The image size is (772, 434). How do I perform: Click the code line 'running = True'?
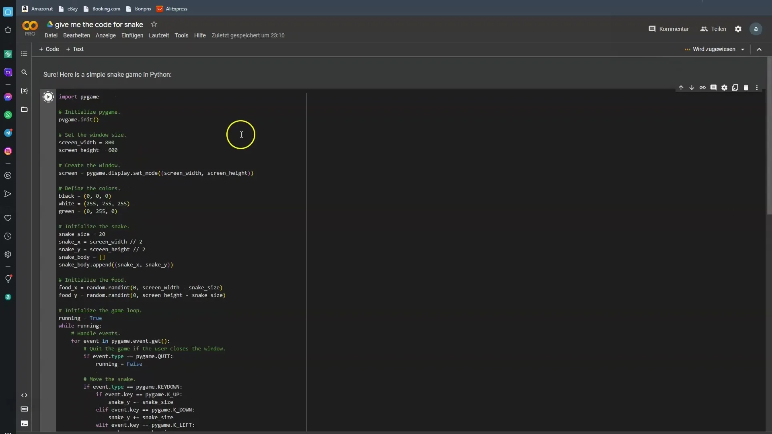click(80, 318)
